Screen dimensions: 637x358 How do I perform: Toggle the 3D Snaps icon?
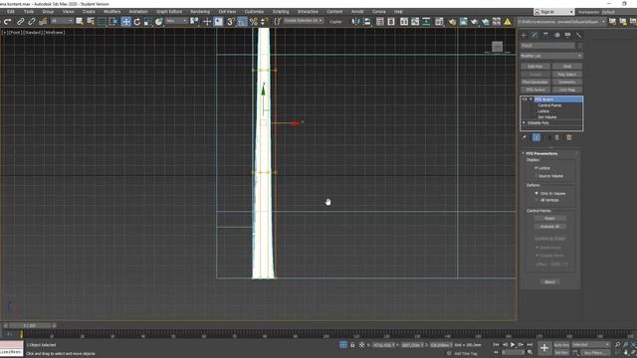pos(230,22)
